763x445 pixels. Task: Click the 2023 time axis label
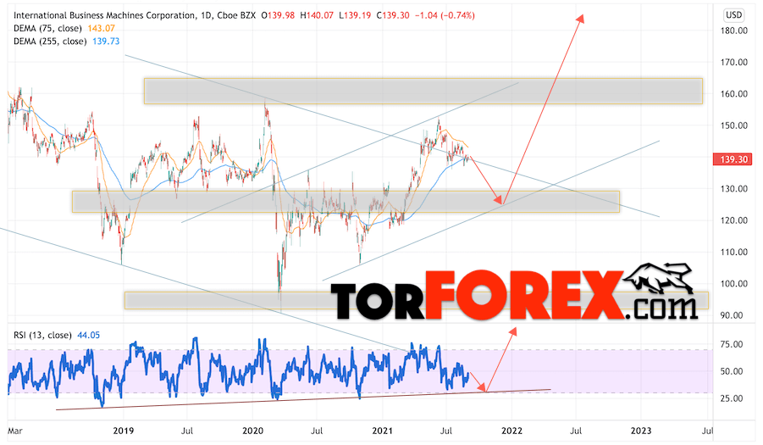click(x=641, y=431)
